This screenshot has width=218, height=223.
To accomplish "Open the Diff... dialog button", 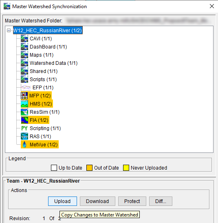I will 161,201.
